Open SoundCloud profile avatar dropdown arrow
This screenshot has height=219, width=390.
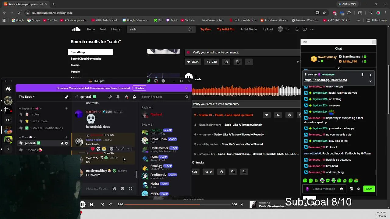287,29
